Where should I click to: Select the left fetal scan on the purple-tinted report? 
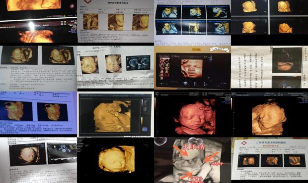[16, 110]
